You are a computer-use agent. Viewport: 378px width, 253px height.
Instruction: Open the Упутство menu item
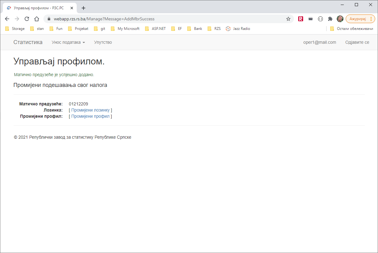coord(103,42)
